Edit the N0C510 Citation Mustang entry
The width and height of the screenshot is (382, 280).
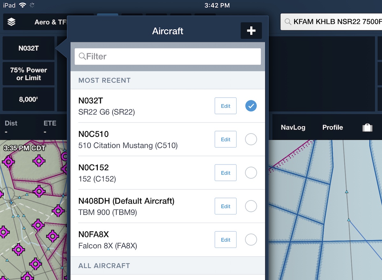coord(225,139)
